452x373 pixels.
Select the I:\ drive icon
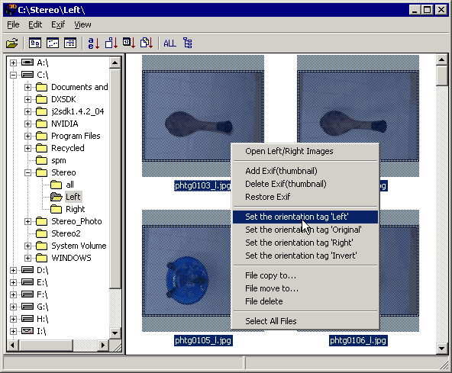coord(27,331)
